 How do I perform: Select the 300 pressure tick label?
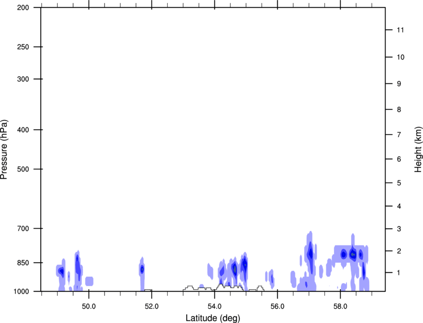[x=23, y=79]
